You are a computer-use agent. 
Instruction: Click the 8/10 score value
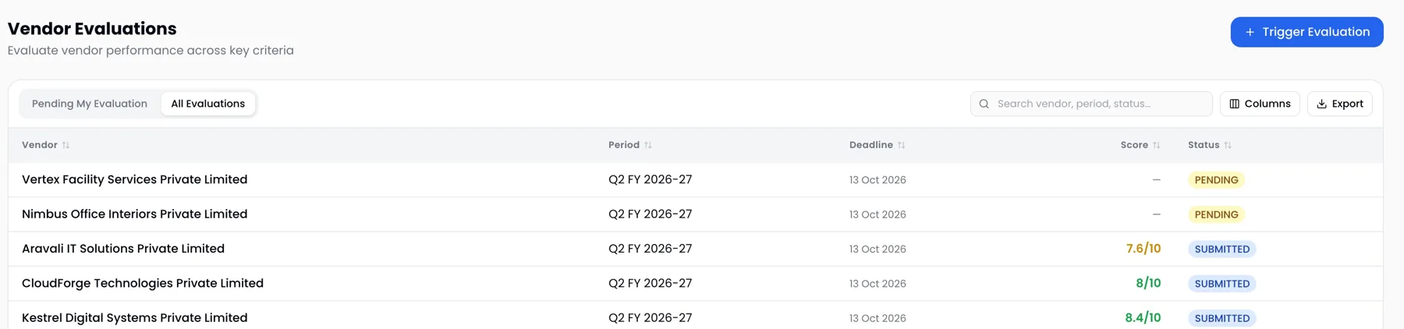click(1148, 283)
